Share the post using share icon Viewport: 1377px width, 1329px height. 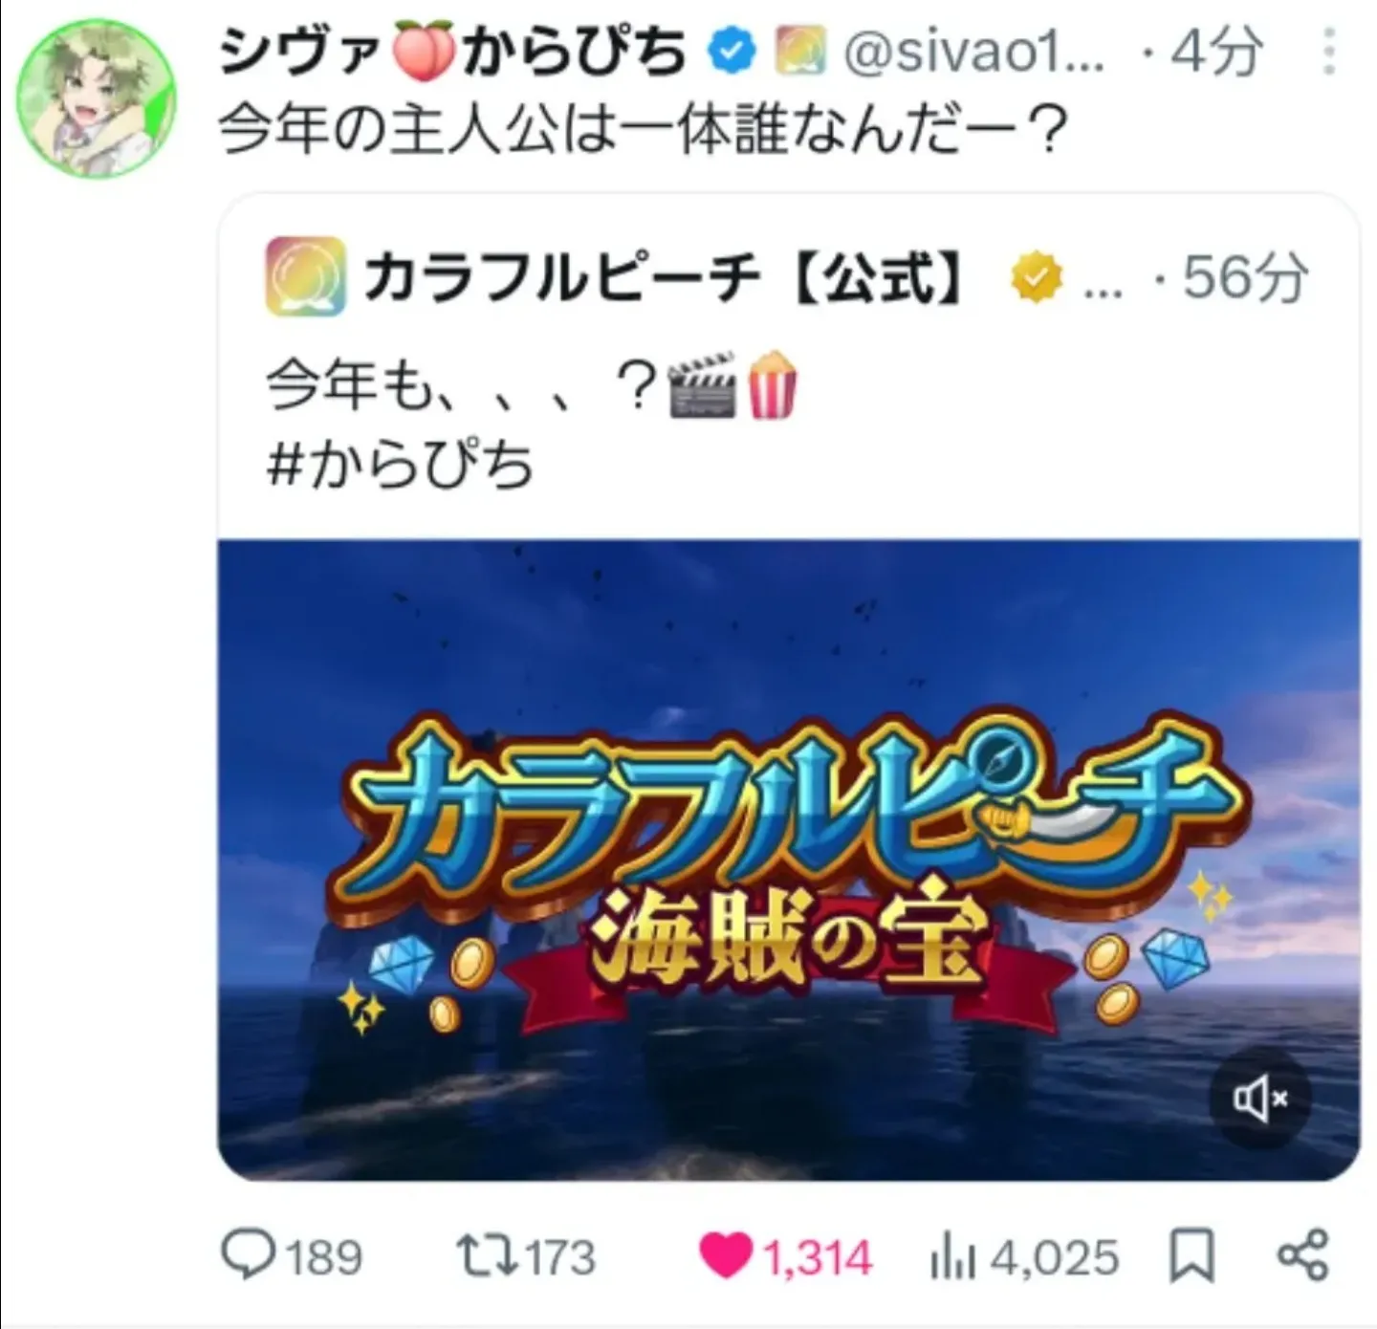coord(1303,1255)
